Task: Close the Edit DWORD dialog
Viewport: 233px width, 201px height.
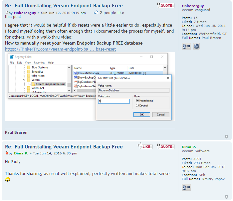Action: coord(168,78)
